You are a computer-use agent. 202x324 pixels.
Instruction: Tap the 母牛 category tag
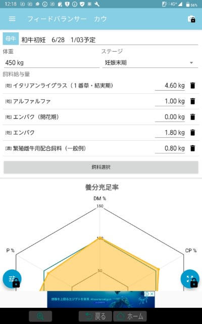(x=11, y=38)
